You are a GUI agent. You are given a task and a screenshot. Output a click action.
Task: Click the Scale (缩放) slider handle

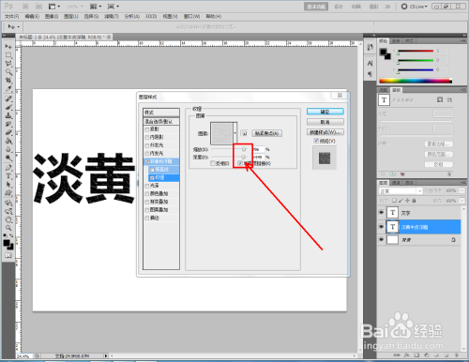tap(244, 149)
